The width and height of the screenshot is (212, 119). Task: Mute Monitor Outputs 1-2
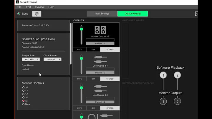79,49
